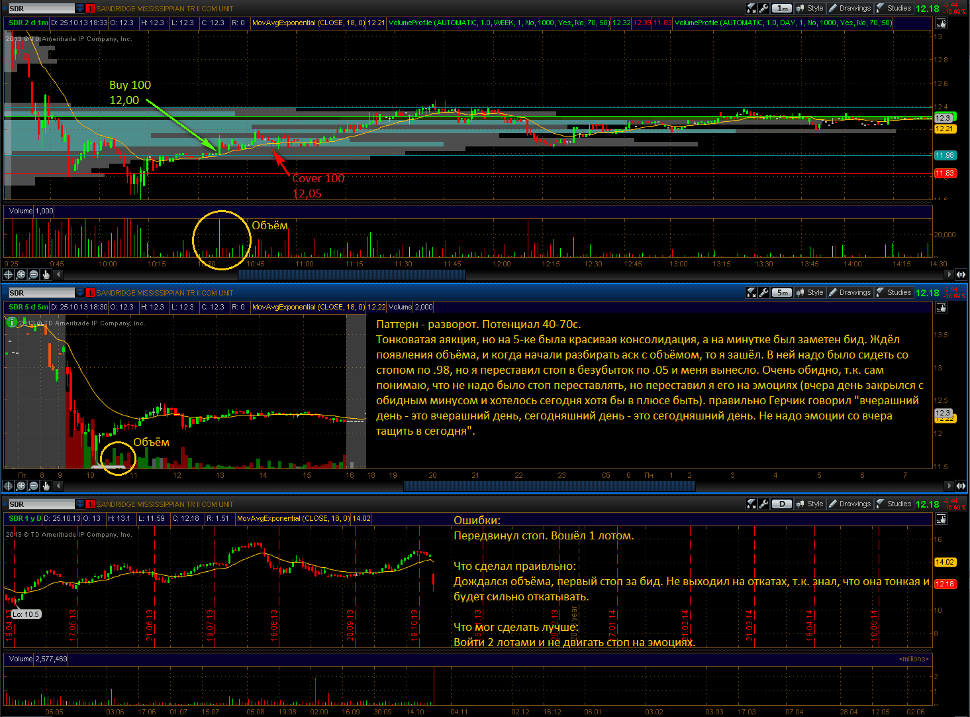
Task: Open Drawings button of the daily chart
Action: click(x=849, y=504)
